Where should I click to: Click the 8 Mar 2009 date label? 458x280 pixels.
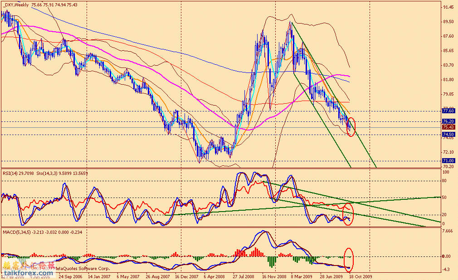point(302,276)
